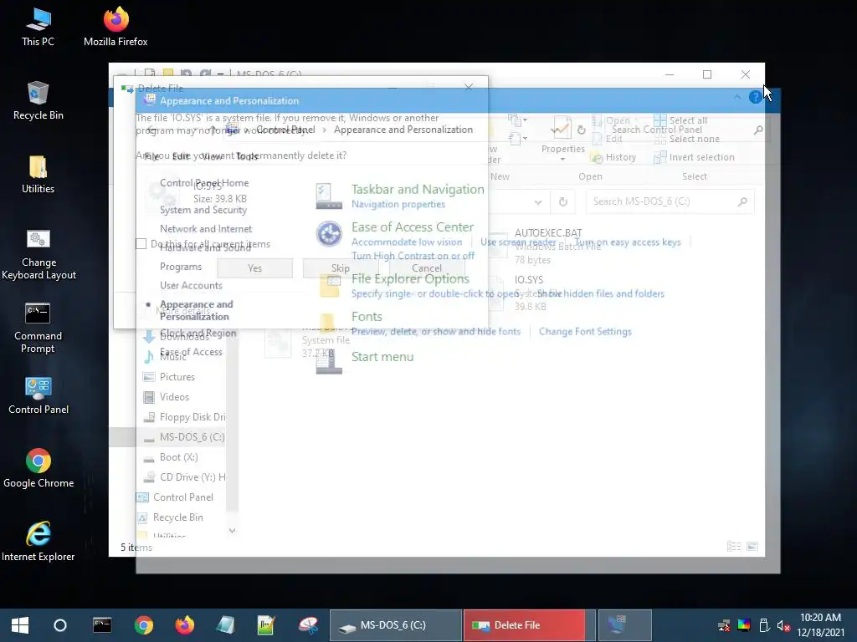Image resolution: width=857 pixels, height=642 pixels.
Task: Open This PC desktop icon
Action: 38,28
